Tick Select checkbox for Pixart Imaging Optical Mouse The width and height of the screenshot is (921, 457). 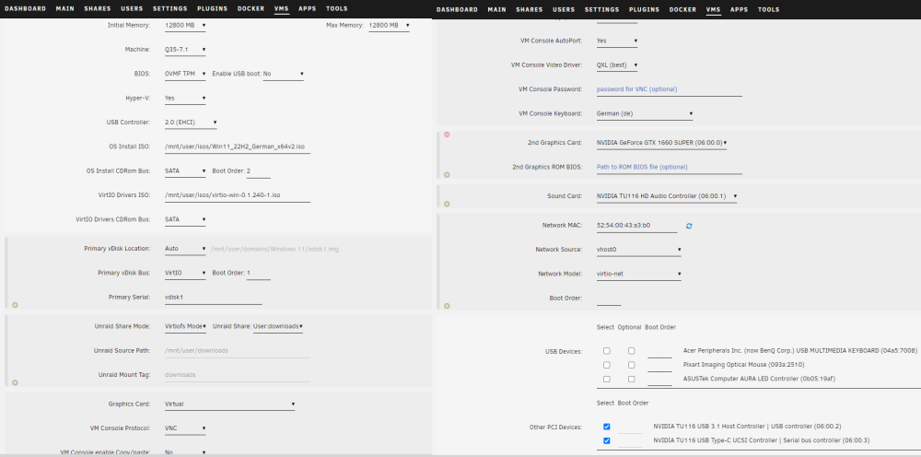tap(607, 365)
